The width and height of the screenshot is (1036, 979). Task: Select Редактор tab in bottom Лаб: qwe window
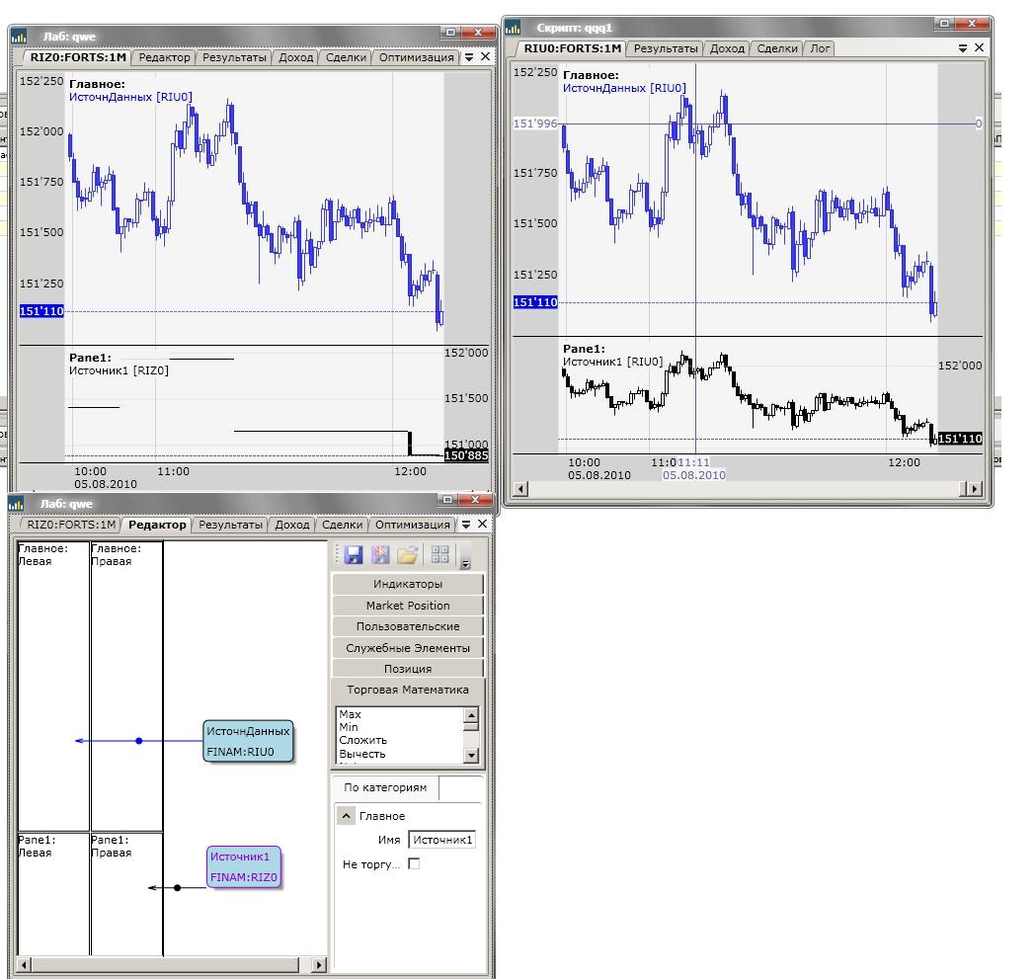click(157, 525)
